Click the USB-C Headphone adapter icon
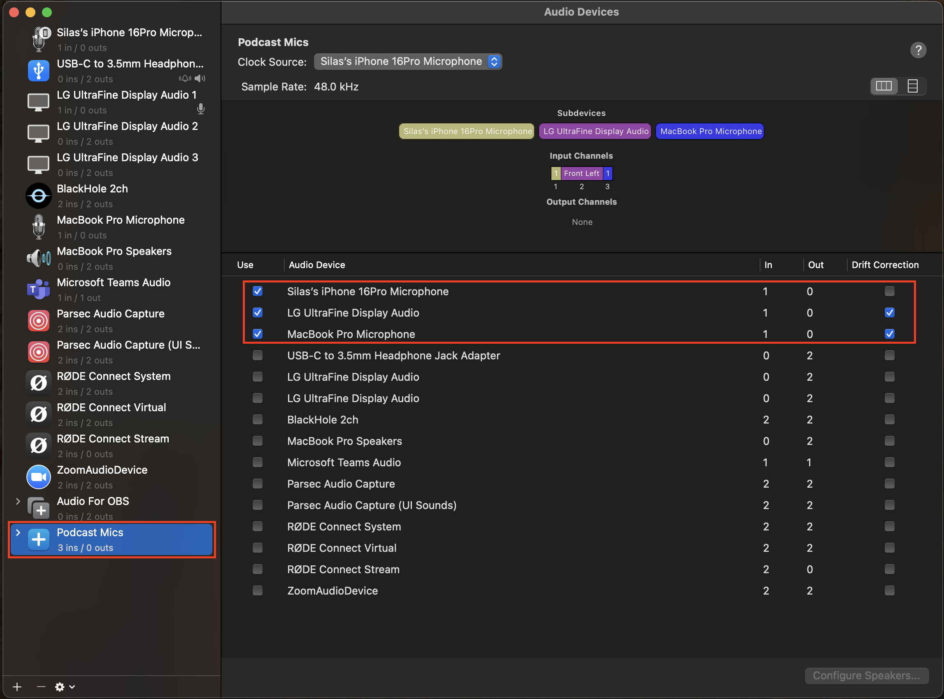Viewport: 944px width, 699px height. (39, 71)
